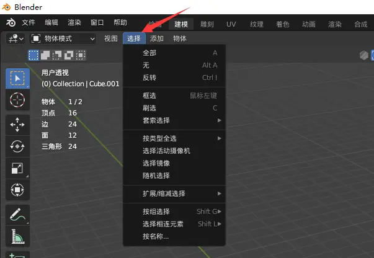Select the intersect selection mode icon

pos(81,55)
